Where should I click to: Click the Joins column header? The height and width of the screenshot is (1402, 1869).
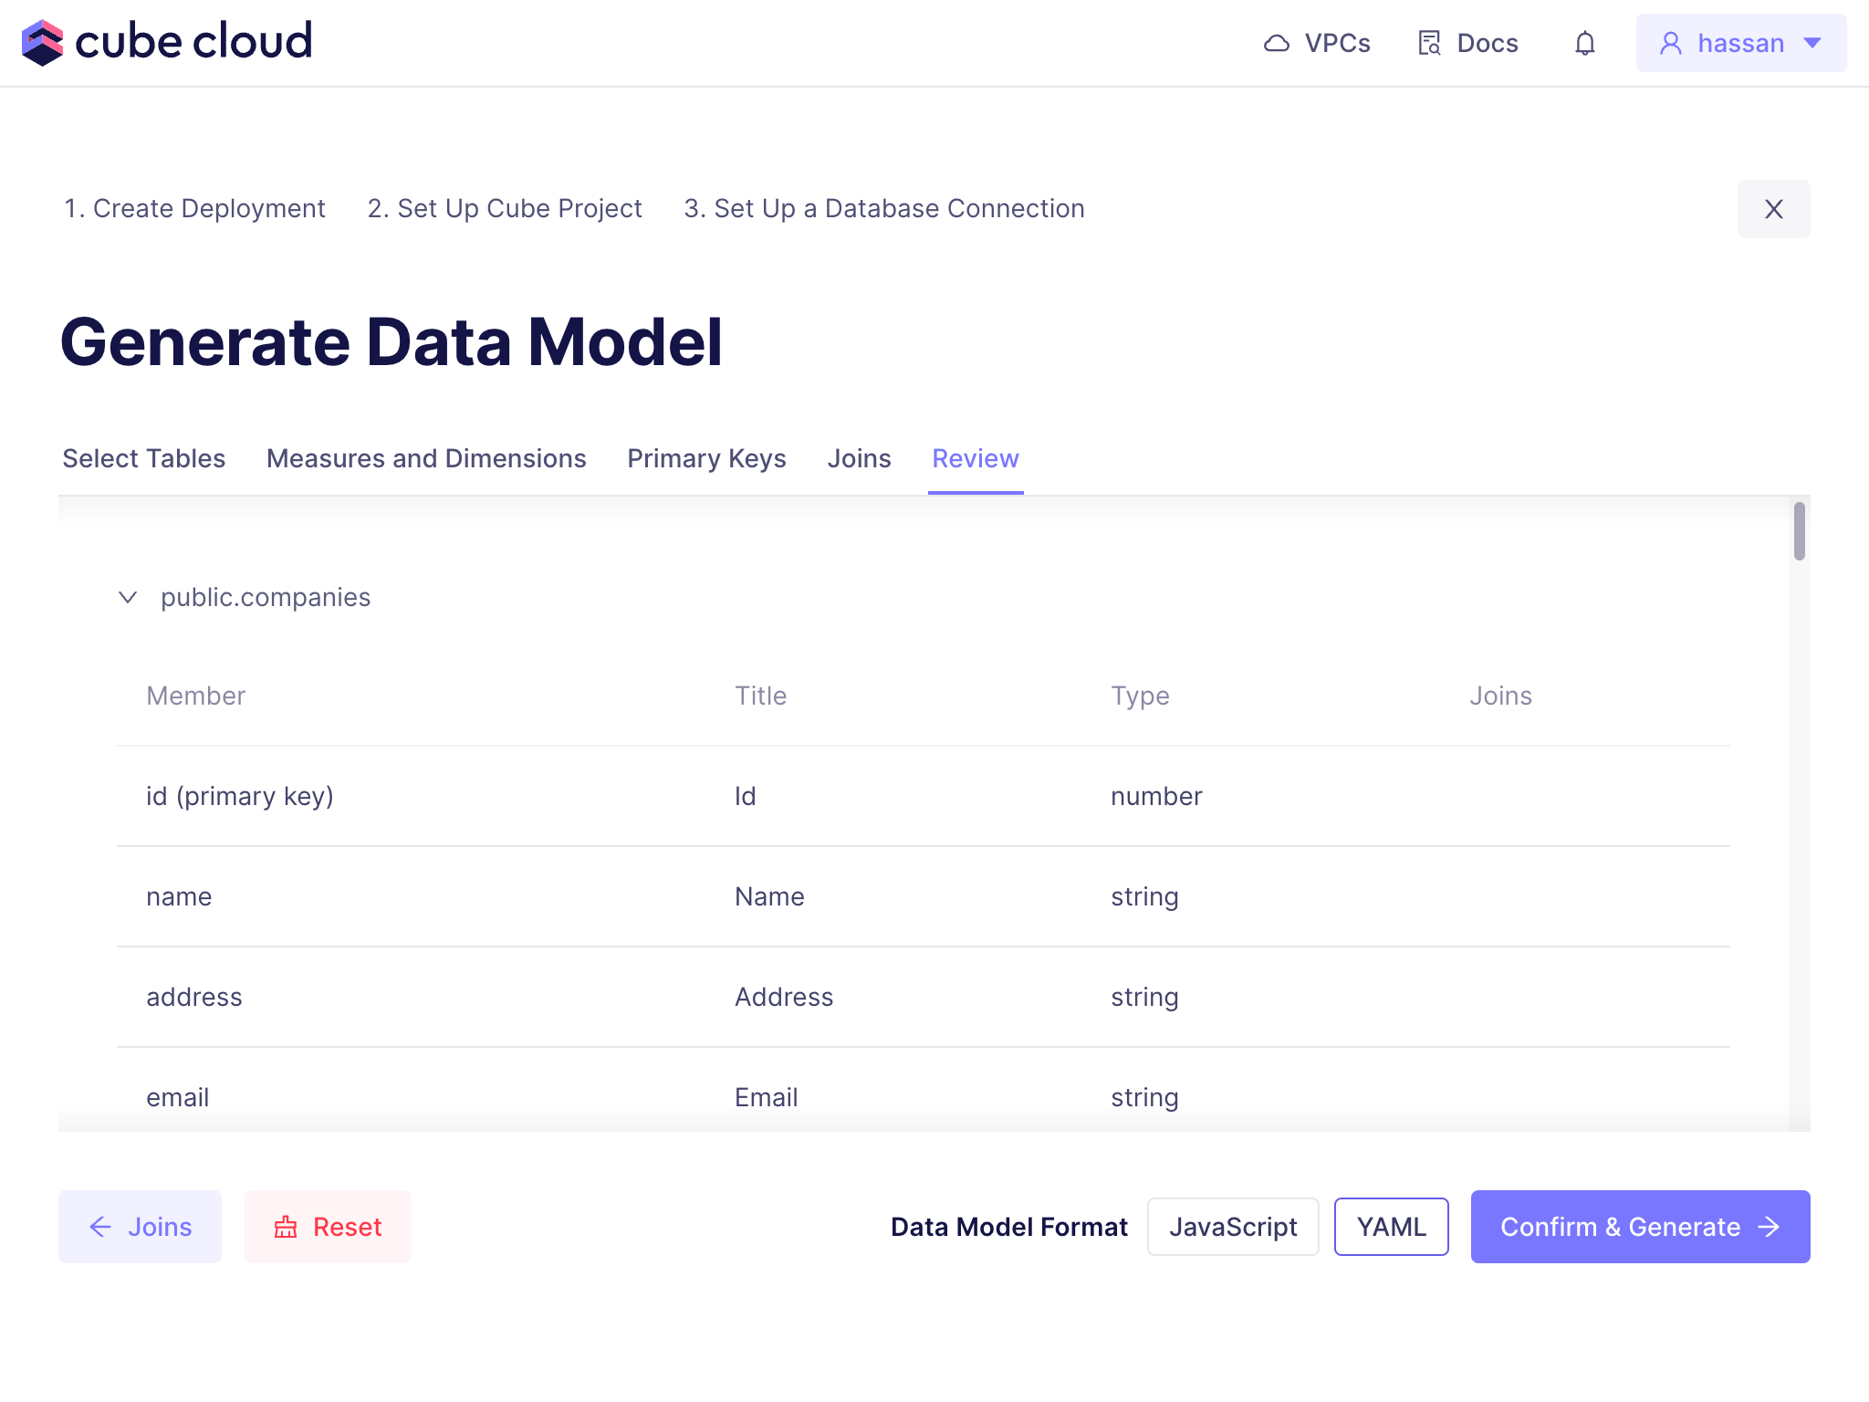click(x=1500, y=696)
